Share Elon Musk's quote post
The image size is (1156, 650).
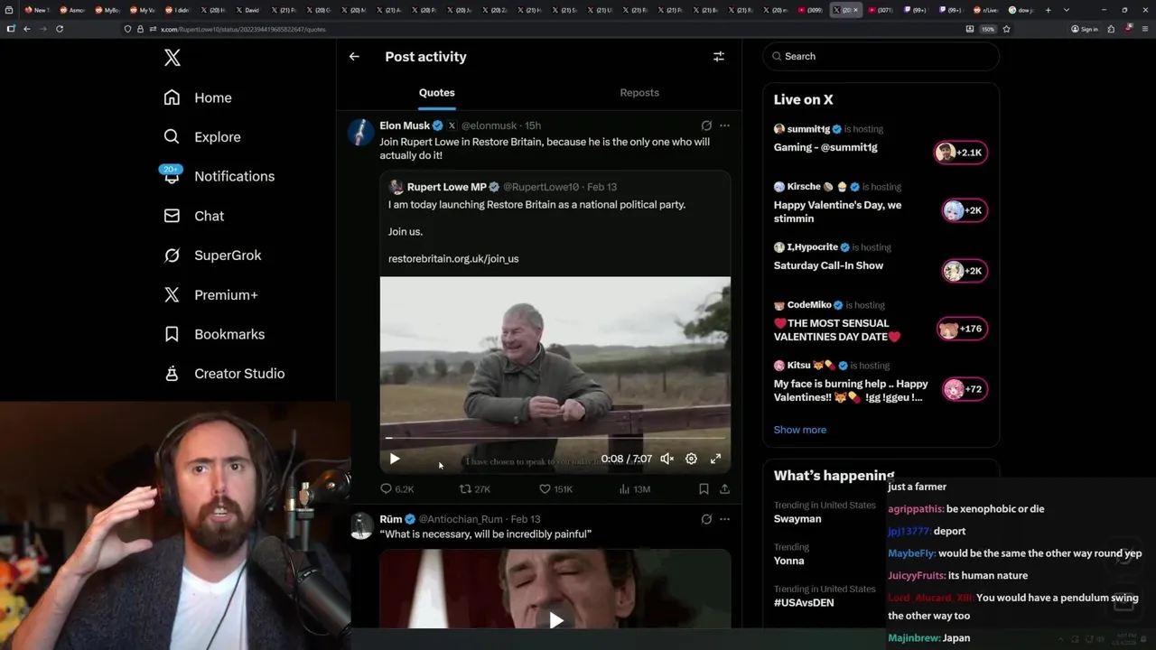pos(724,488)
